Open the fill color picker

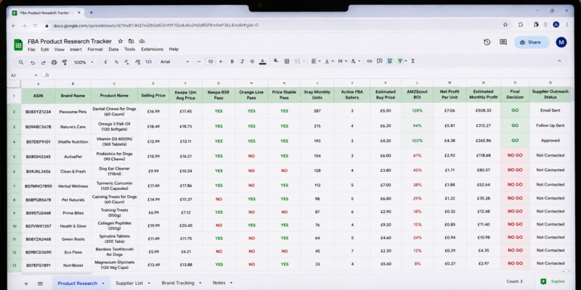(276, 62)
